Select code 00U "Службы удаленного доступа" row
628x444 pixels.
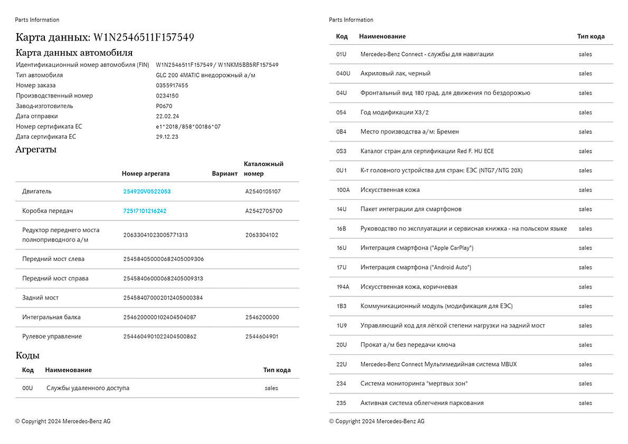pos(88,388)
